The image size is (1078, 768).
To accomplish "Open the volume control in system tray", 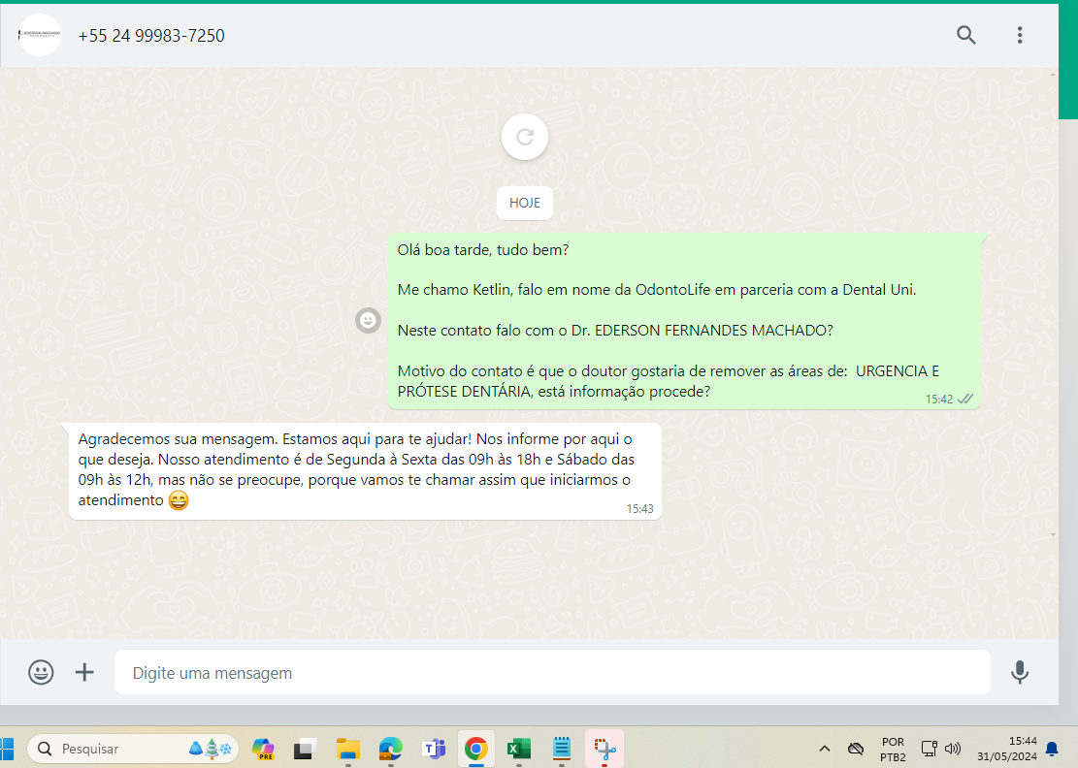I will [953, 749].
